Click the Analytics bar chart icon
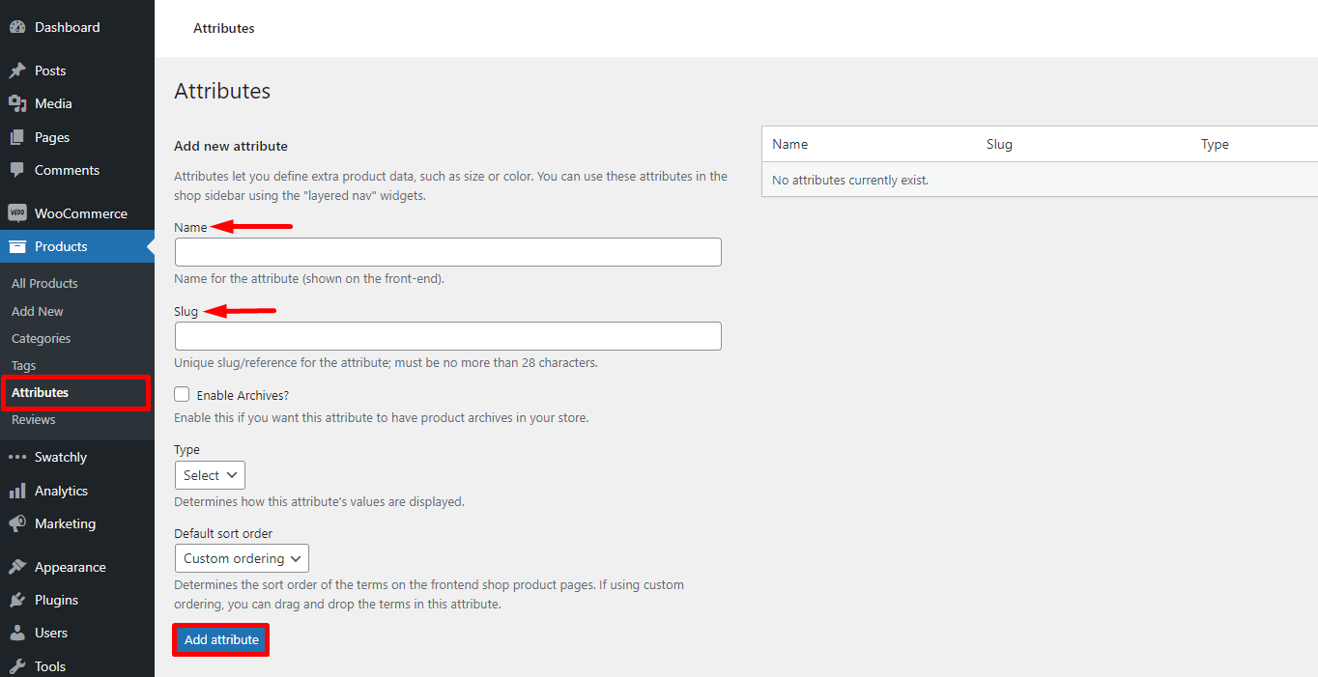 point(17,491)
